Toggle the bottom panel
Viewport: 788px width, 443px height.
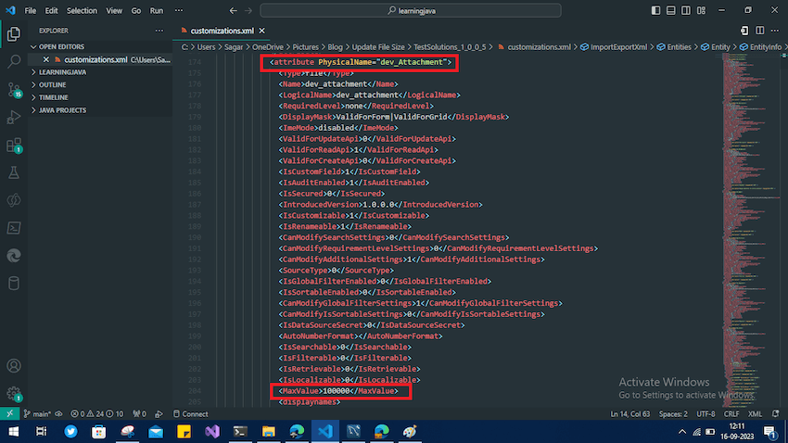pos(671,10)
